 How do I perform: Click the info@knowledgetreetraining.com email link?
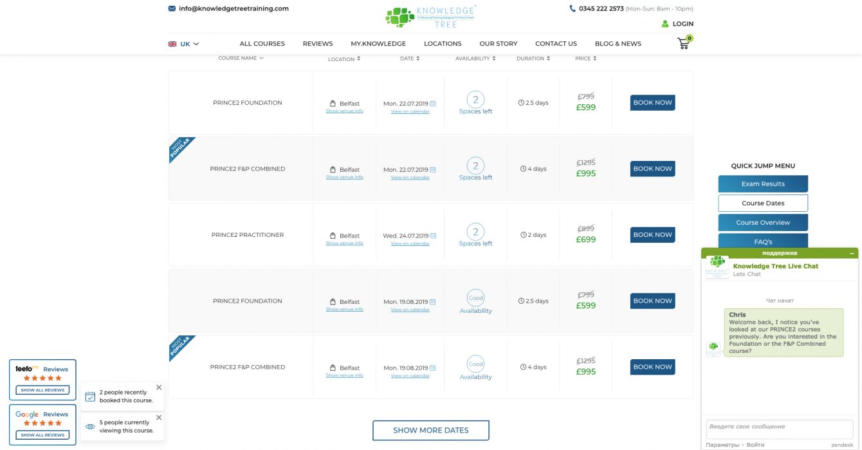(x=234, y=8)
